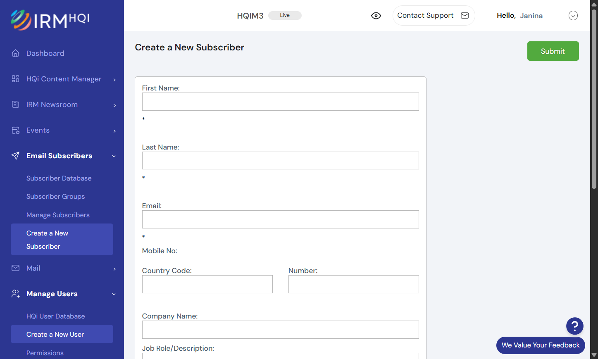598x359 pixels.
Task: Click the Email Subscribers paper plane icon
Action: click(16, 156)
